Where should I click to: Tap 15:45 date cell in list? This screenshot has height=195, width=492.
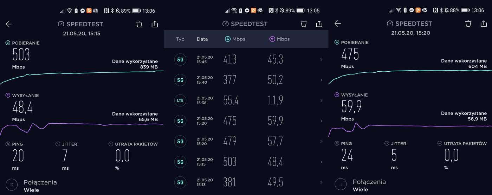tap(205, 59)
